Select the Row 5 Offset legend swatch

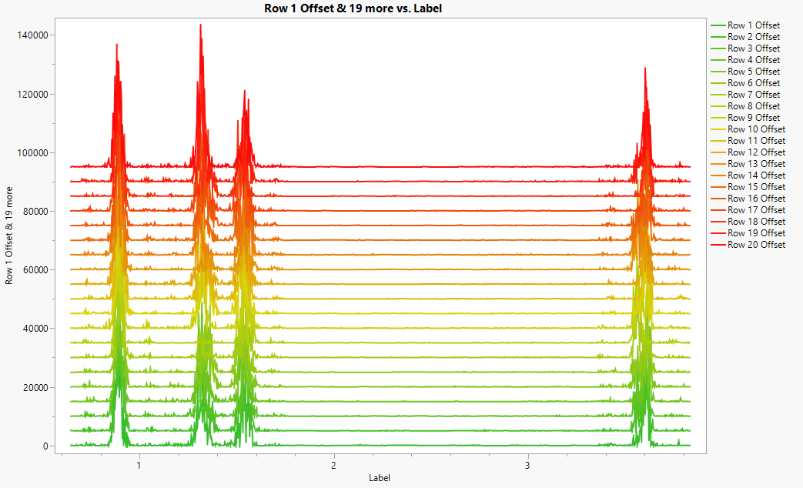pyautogui.click(x=718, y=72)
